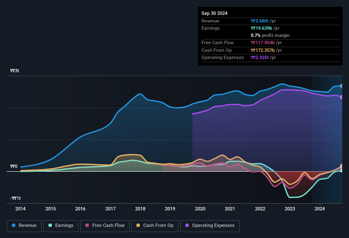Click the Operating Expenses tooltip label
The image size is (349, 238).
click(x=223, y=58)
